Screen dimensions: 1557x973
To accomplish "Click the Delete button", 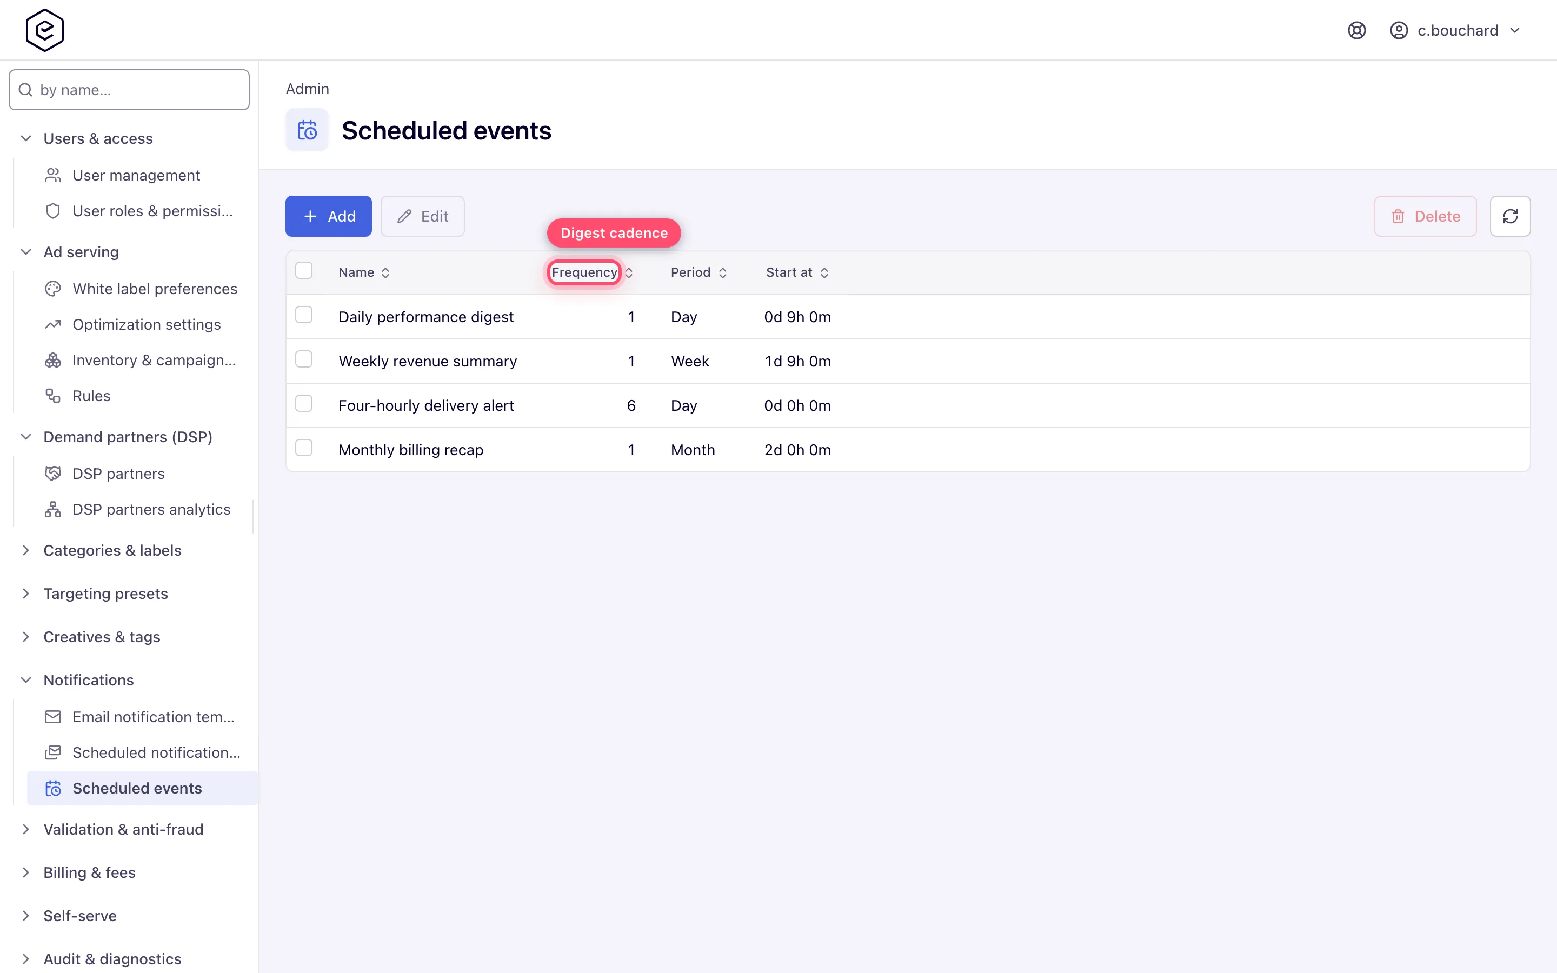I will coord(1425,216).
